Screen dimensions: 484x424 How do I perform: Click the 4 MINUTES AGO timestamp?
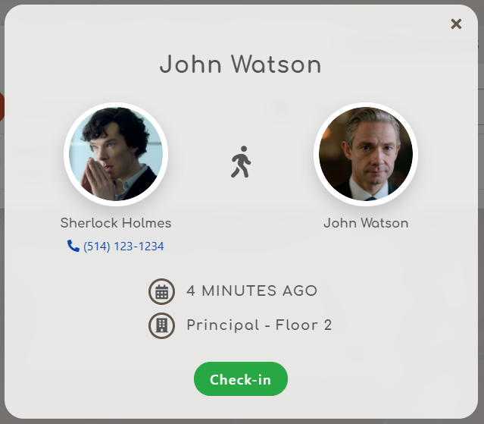[252, 291]
